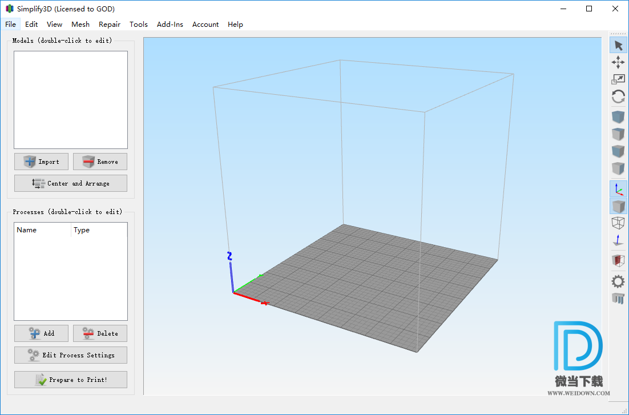Open the customize support structures tool

[618, 298]
